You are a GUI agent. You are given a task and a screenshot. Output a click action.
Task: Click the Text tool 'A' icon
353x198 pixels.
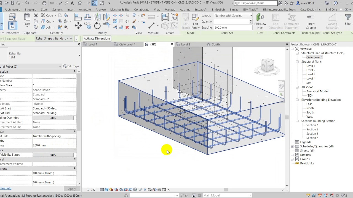tap(72, 3)
